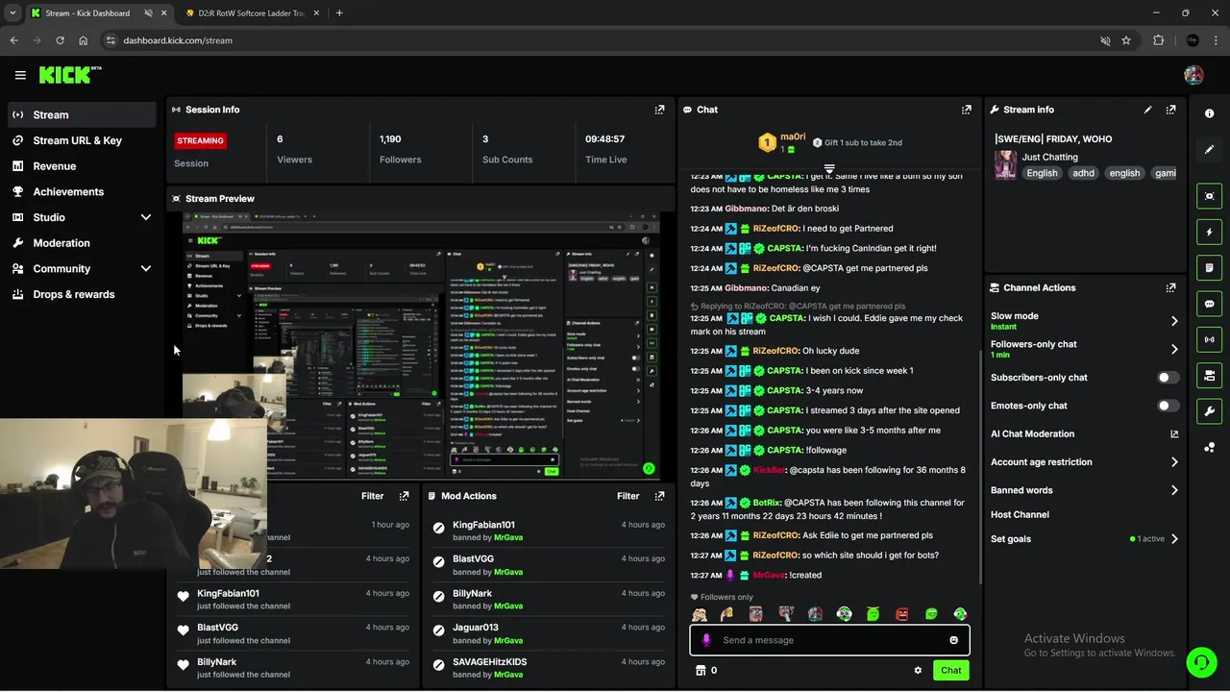Open the emoji picker in the message box
1230x692 pixels.
pos(953,640)
